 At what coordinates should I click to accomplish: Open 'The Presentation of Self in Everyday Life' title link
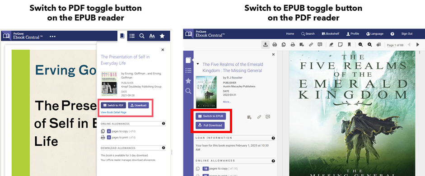[125, 60]
